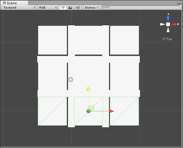The height and width of the screenshot is (148, 183).
Task: Click the red move arrow handle
Action: click(112, 111)
